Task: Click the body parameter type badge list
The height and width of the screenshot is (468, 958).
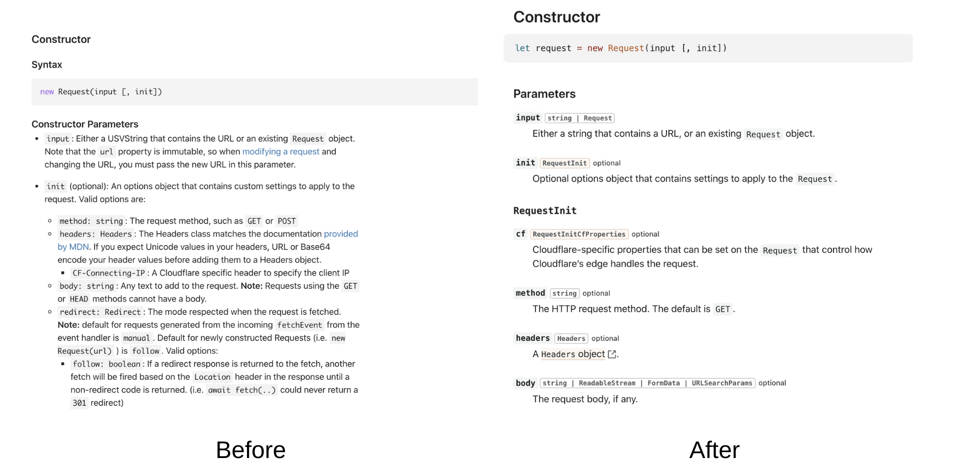Action: 647,383
